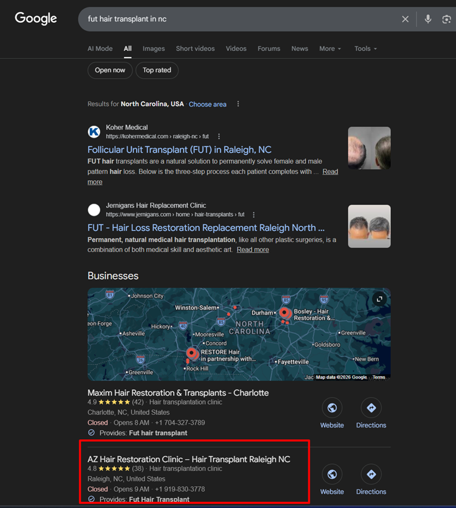The height and width of the screenshot is (508, 456).
Task: Expand the More search categories dropdown
Action: click(x=330, y=49)
